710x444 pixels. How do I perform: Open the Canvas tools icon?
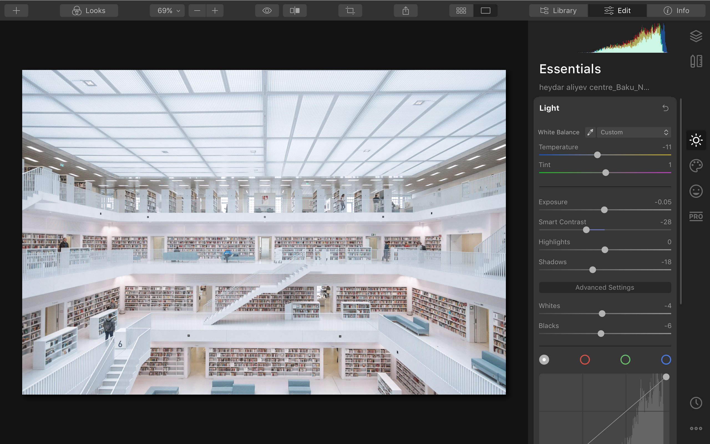pyautogui.click(x=696, y=61)
